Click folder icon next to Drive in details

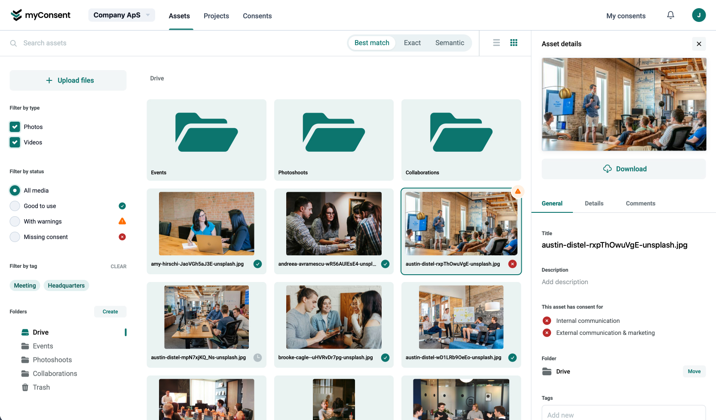547,371
